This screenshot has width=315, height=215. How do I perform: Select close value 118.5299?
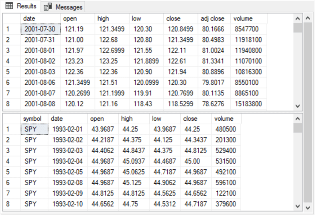(x=181, y=104)
